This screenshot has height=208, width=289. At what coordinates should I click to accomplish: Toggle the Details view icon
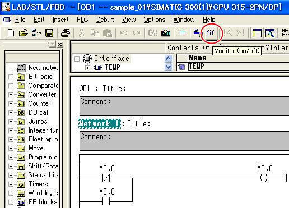point(270,33)
